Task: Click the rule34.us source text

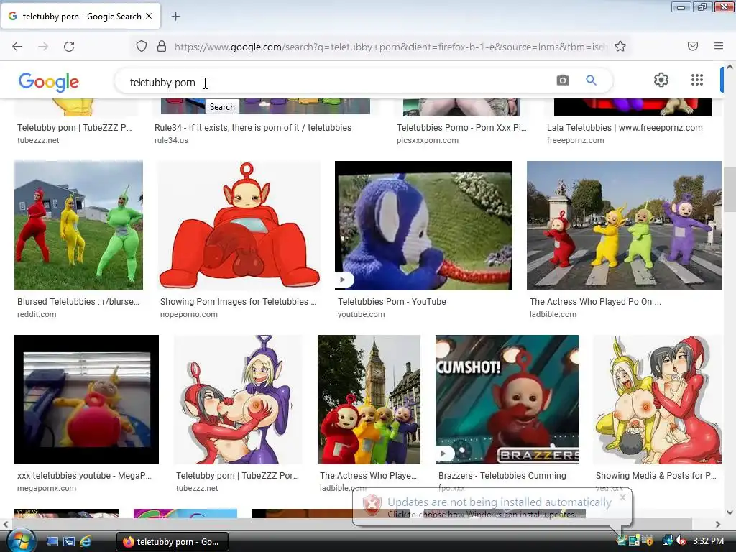Action: [x=171, y=140]
